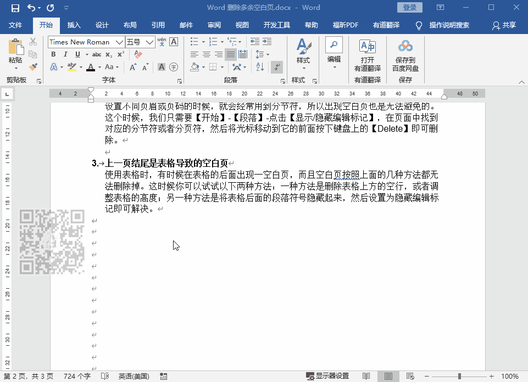This screenshot has width=528, height=382.
Task: Click the 724 个字 word count indicator
Action: [x=77, y=376]
